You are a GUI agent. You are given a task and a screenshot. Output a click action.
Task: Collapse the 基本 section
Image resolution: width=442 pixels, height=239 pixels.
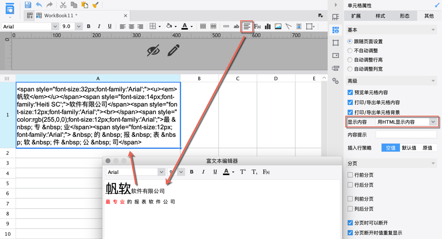tap(433, 30)
